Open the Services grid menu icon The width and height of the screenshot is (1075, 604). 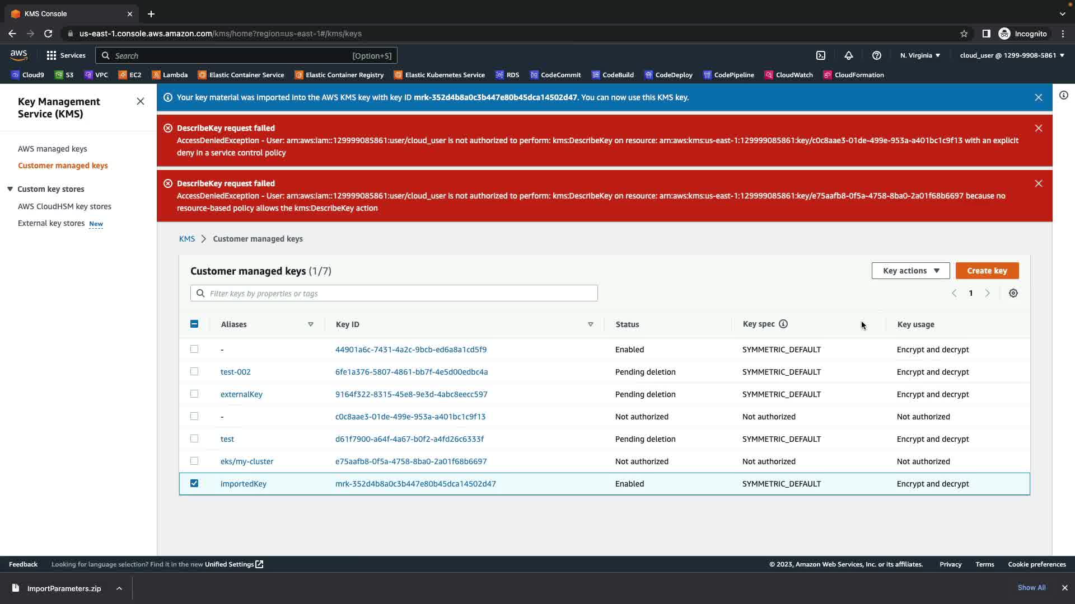(x=52, y=55)
